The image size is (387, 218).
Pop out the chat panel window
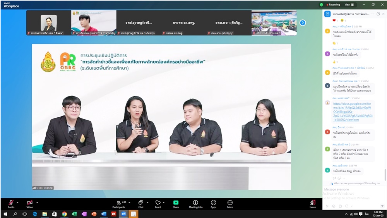(x=378, y=14)
